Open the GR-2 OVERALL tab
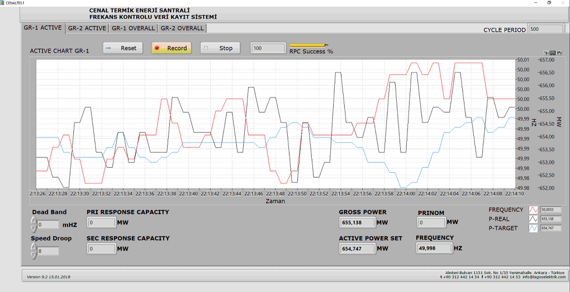This screenshot has width=570, height=292. tap(182, 29)
